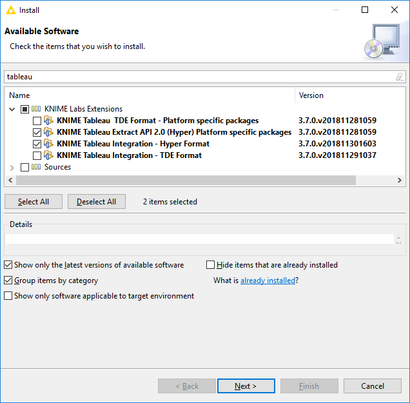This screenshot has width=410, height=403.
Task: Click feature icon of Tableau Extract API 2.0 row
Action: click(48, 132)
